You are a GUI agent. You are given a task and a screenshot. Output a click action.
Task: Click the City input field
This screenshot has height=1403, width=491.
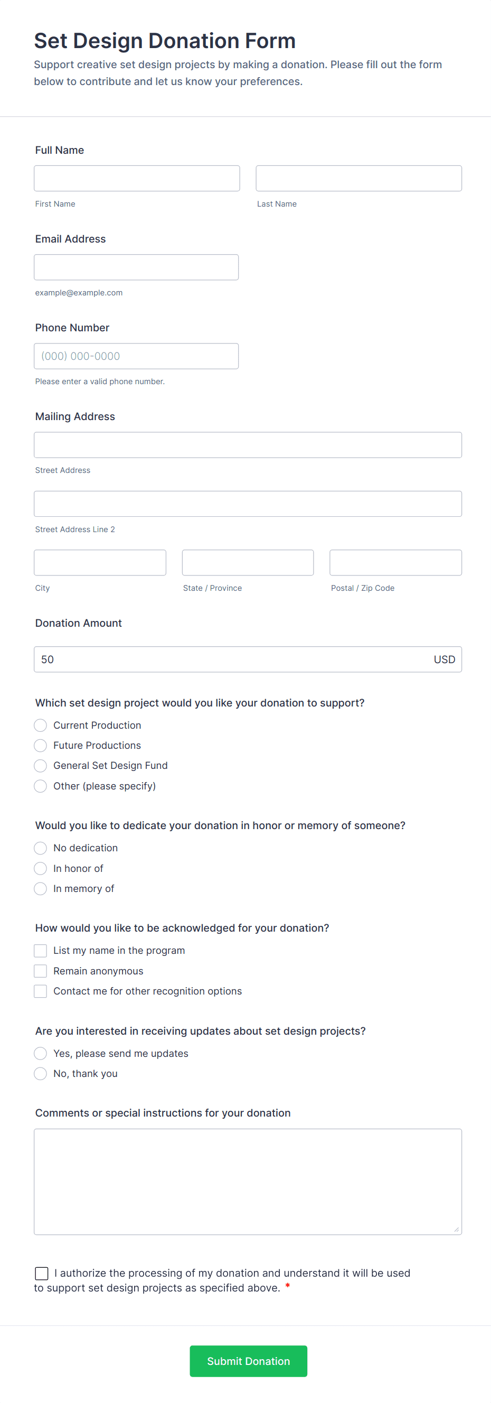click(100, 563)
